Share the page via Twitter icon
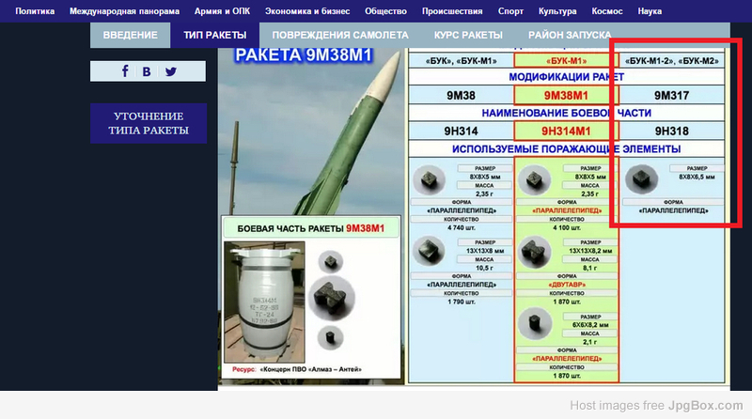This screenshot has width=752, height=419. (171, 71)
